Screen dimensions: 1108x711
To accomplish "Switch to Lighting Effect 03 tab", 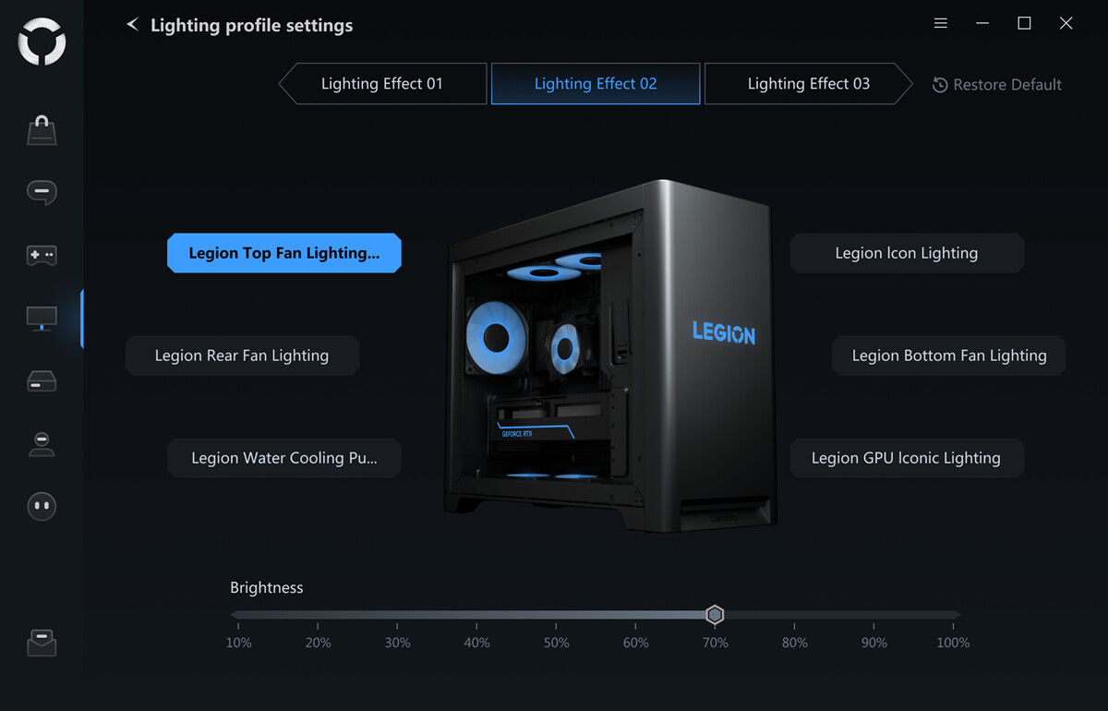I will (809, 84).
